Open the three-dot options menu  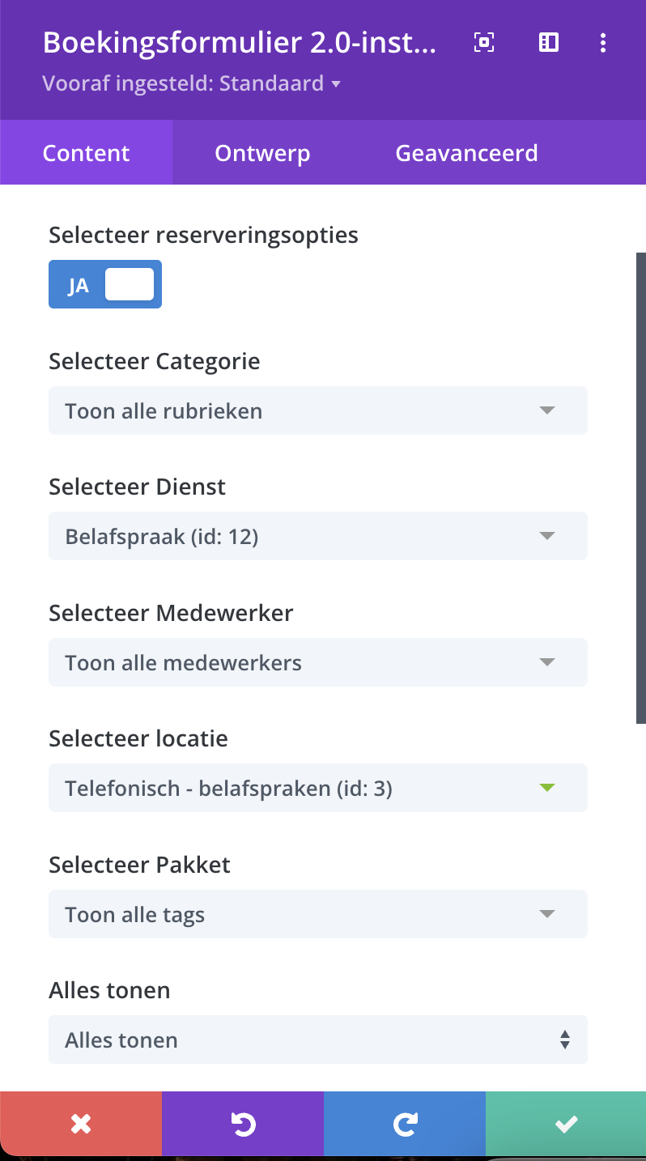603,43
